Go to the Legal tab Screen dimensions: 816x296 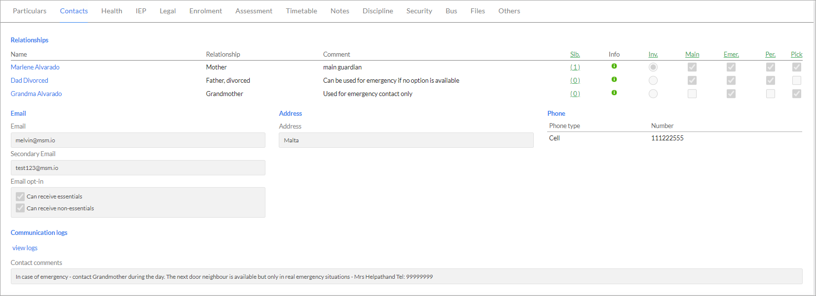coord(168,11)
